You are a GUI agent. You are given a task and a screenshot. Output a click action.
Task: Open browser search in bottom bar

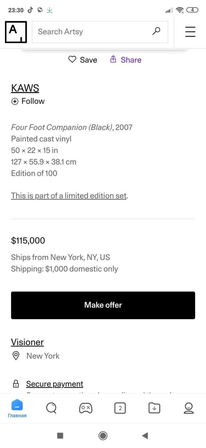[51, 408]
